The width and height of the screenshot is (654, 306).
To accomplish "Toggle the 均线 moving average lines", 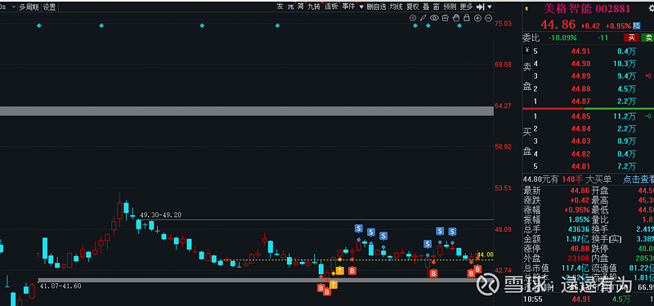I will (x=396, y=7).
